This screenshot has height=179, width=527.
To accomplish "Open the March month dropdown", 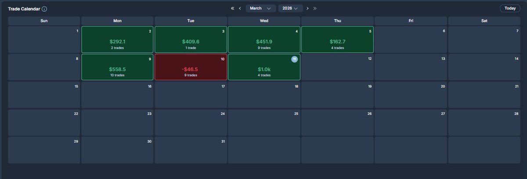I will pyautogui.click(x=261, y=8).
